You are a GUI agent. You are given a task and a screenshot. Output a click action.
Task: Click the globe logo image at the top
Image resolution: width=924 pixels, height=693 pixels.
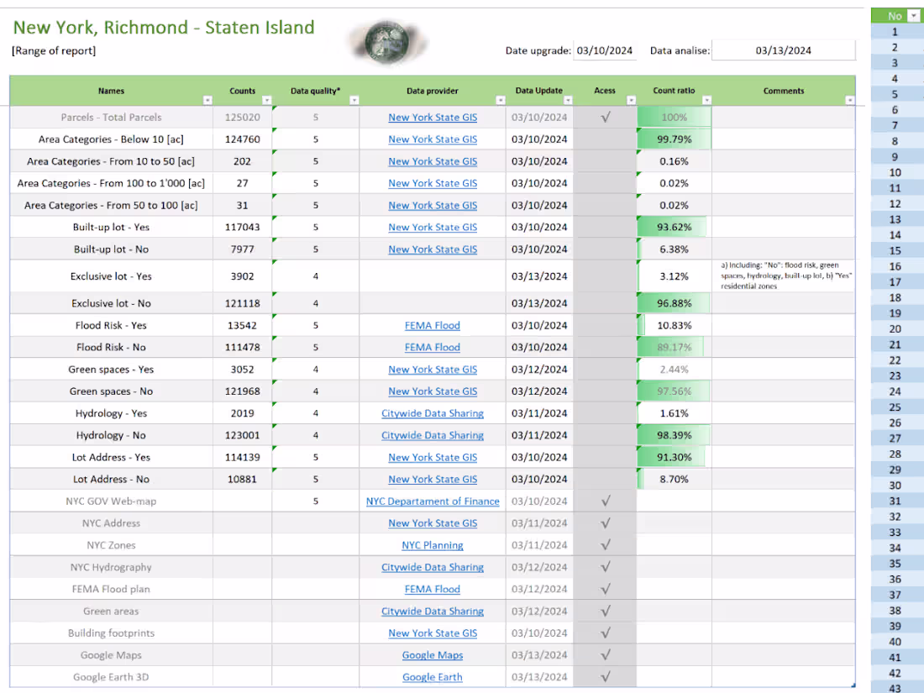click(386, 40)
